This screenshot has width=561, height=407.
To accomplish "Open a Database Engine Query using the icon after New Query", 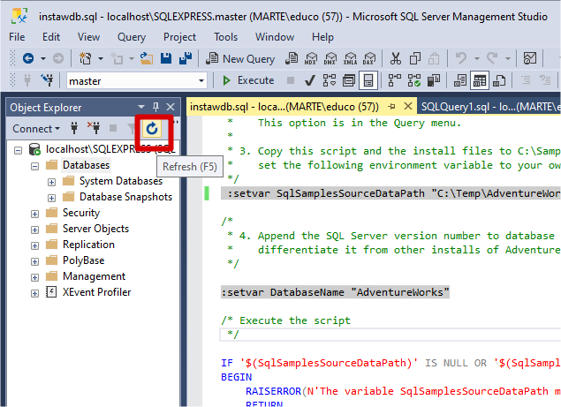I will (292, 58).
